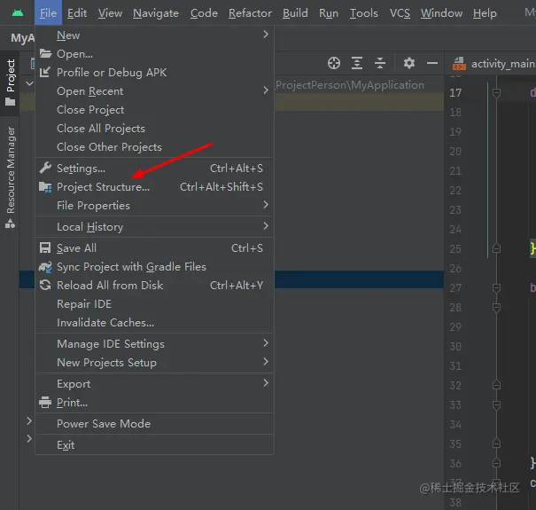Click the Reload from Disk refresh icon
536x510 pixels.
45,285
